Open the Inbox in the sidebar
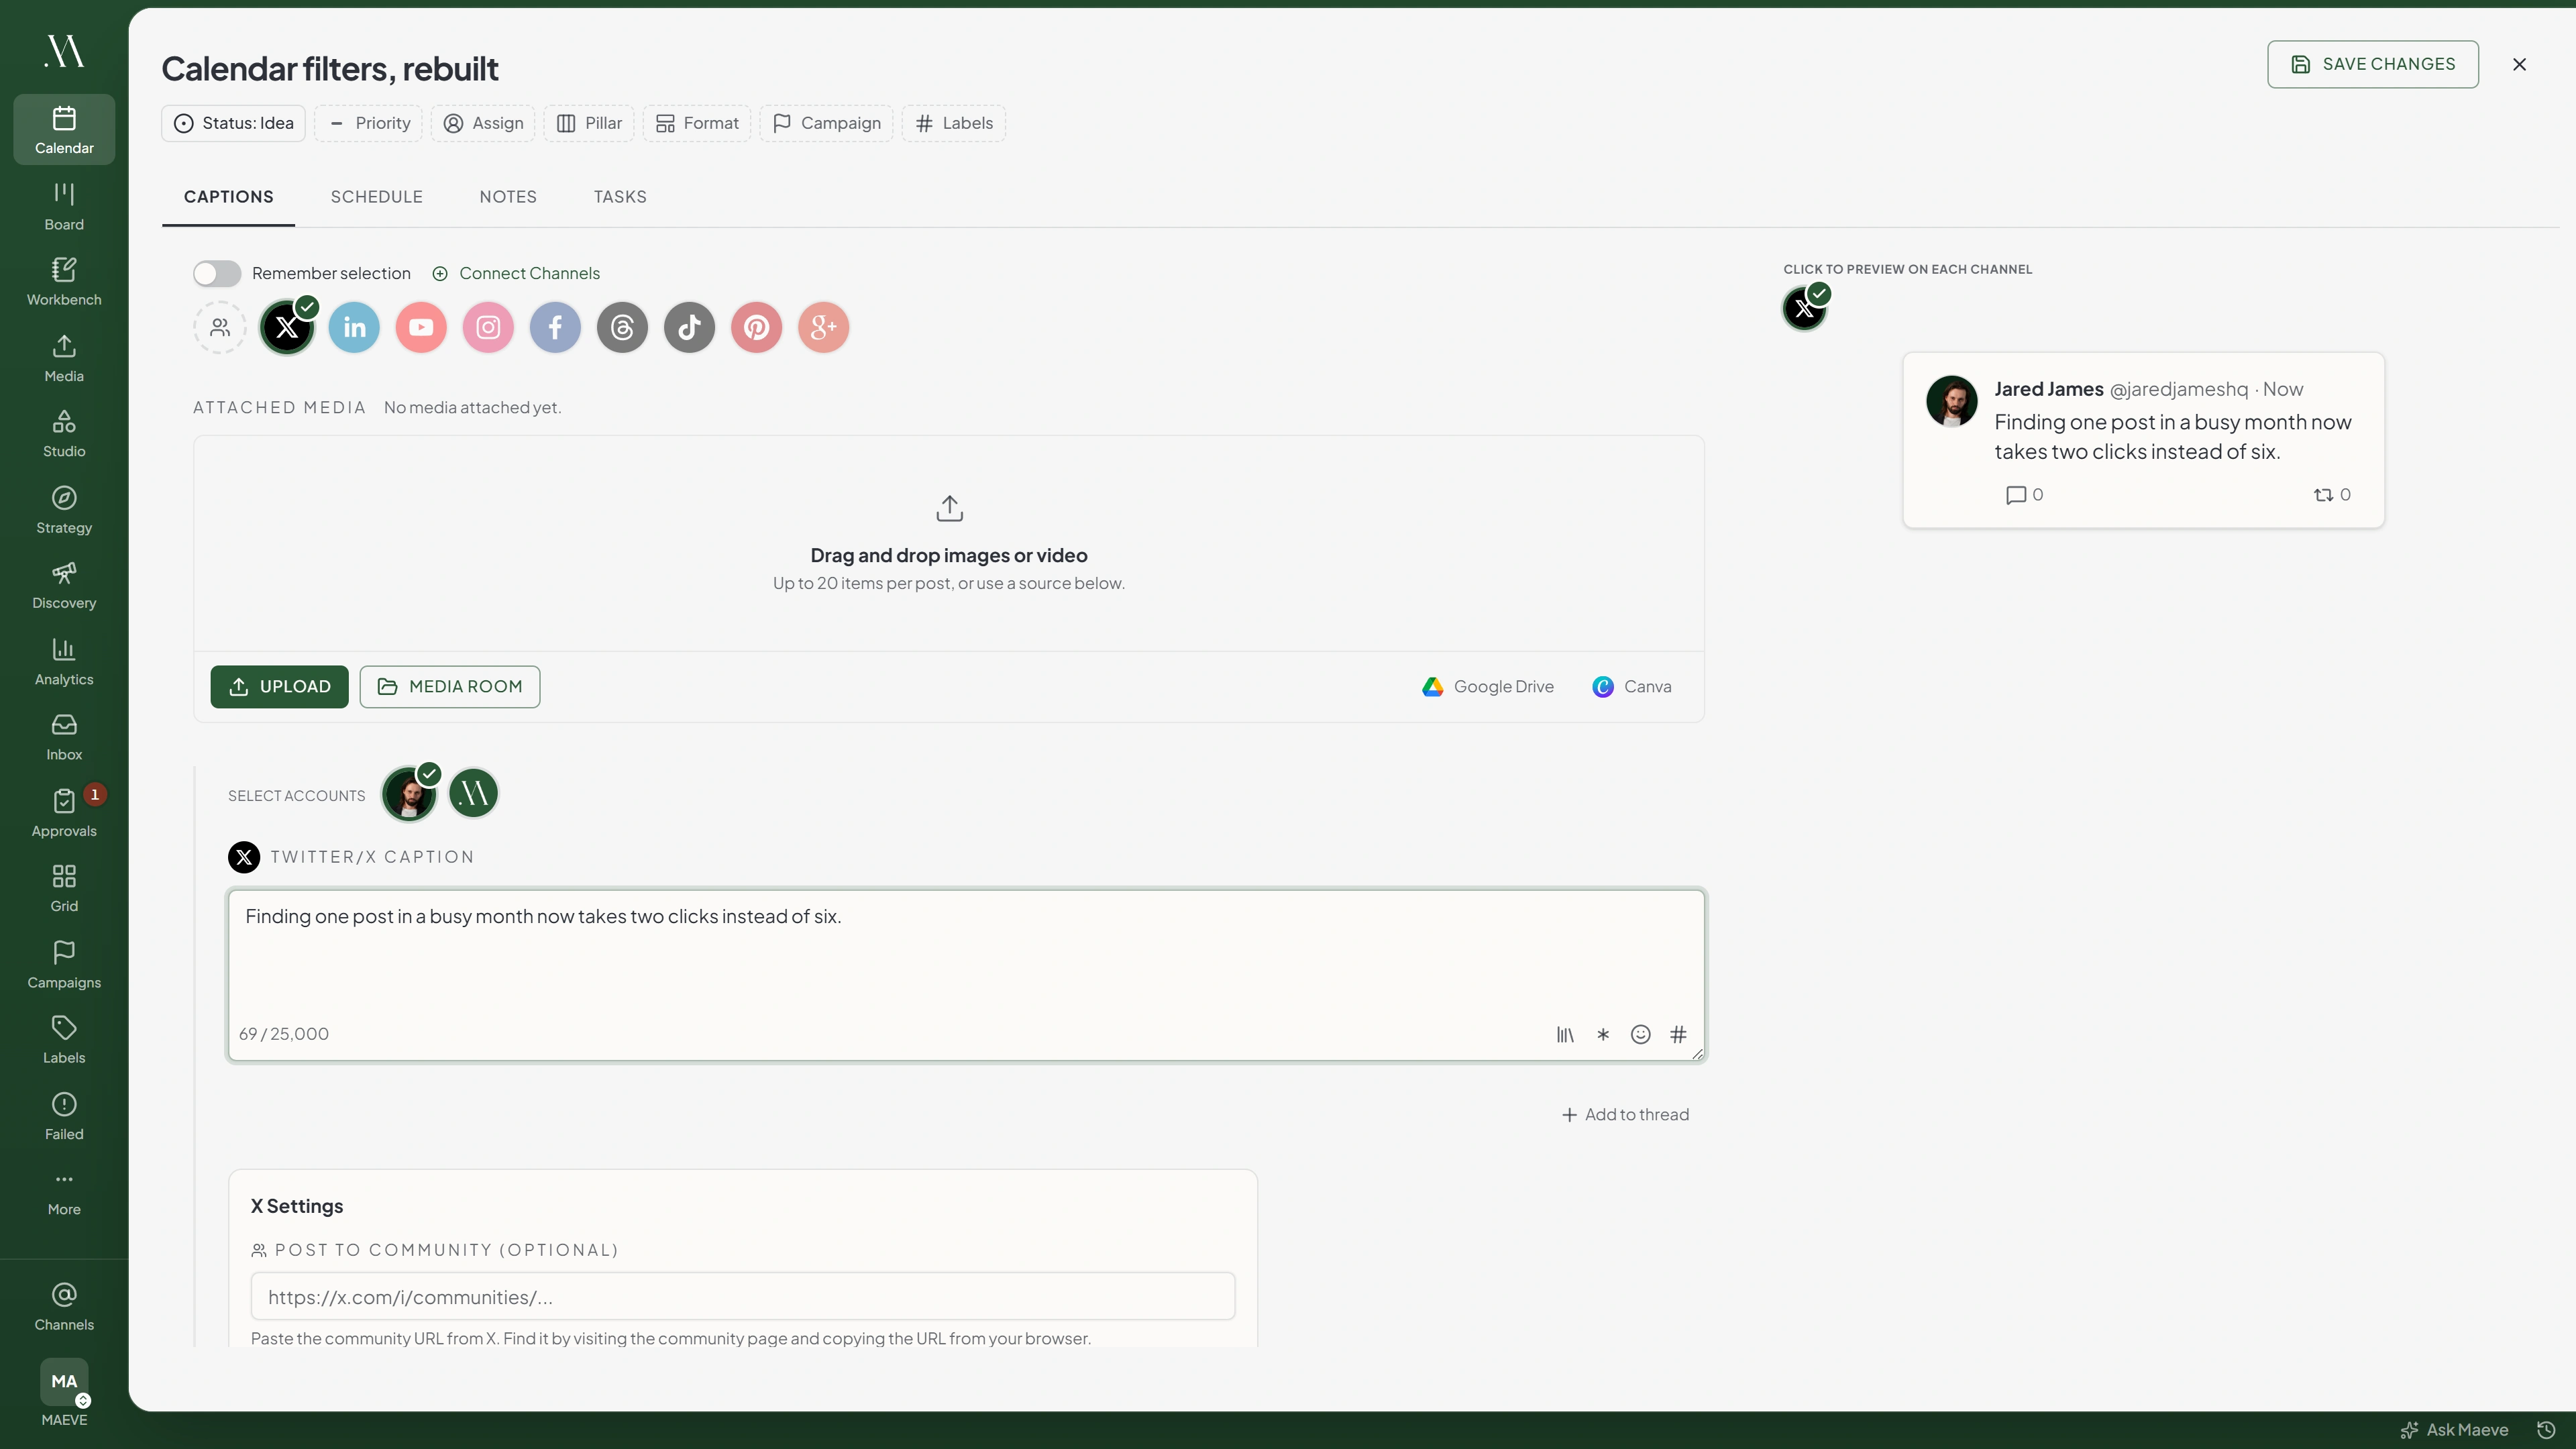2576x1449 pixels. coord(64,737)
